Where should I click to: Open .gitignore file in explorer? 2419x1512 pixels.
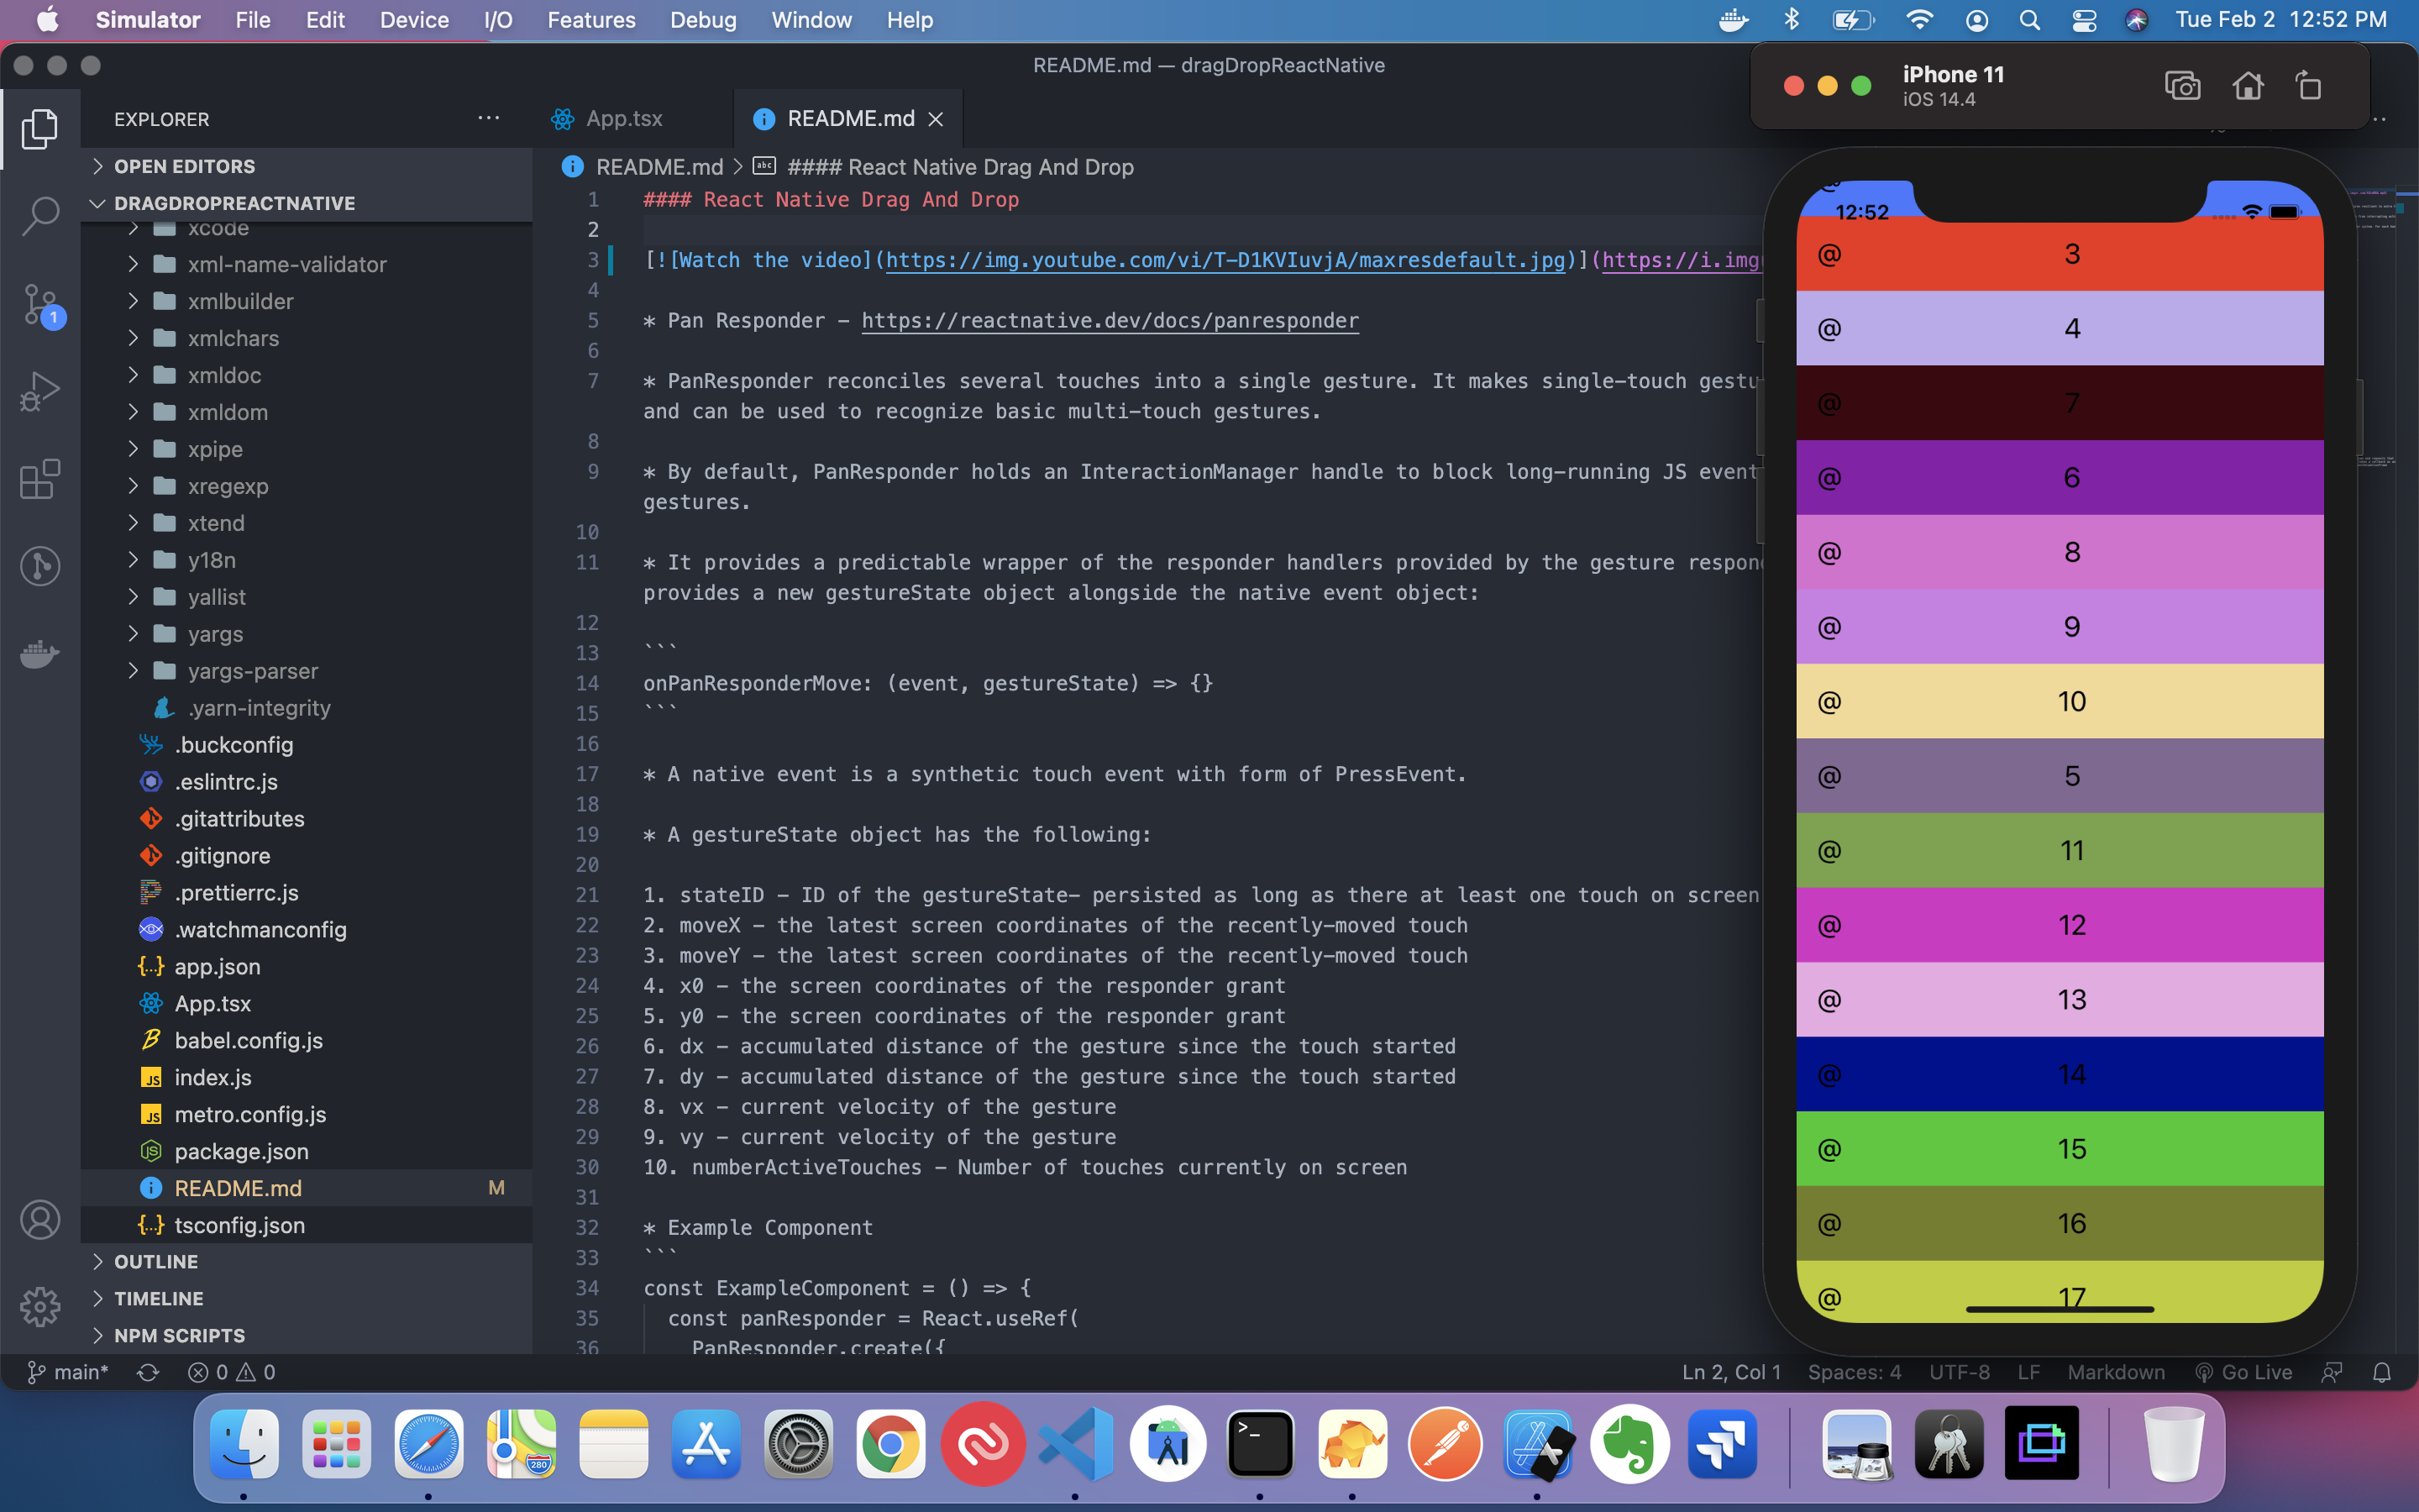click(x=306, y=855)
